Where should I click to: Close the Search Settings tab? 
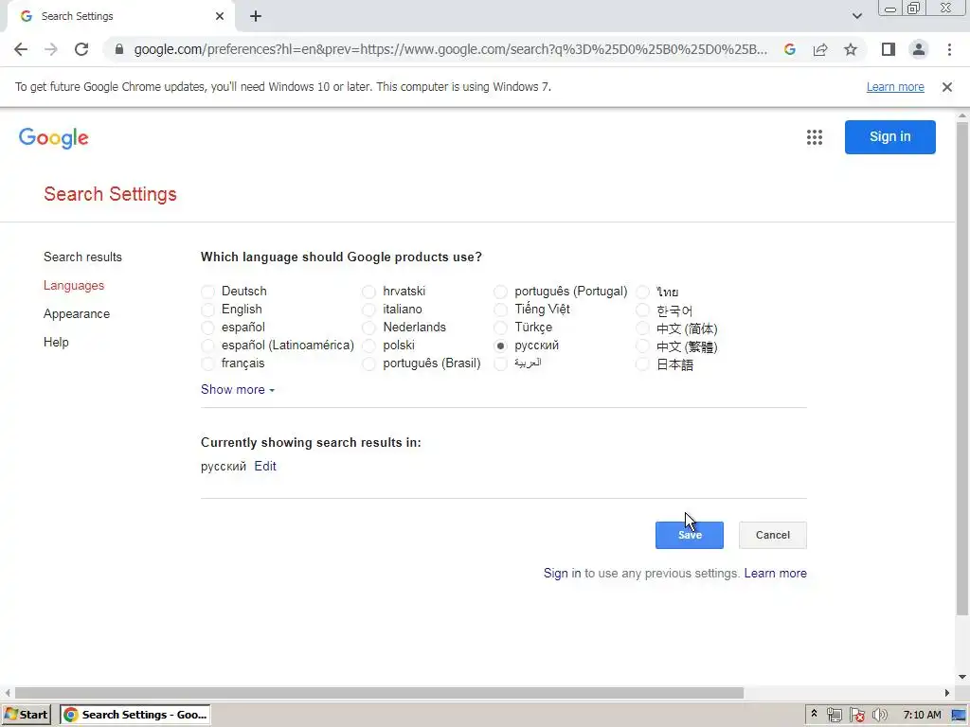click(x=220, y=16)
